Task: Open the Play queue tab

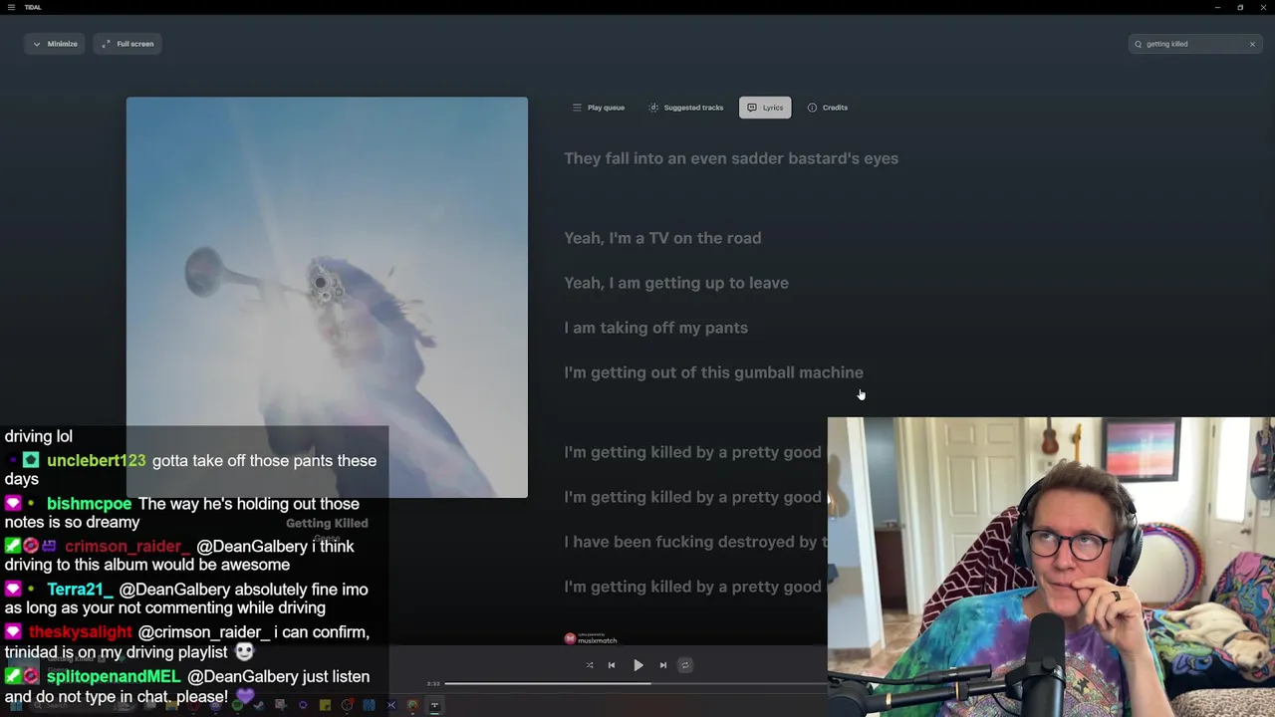Action: coord(599,108)
